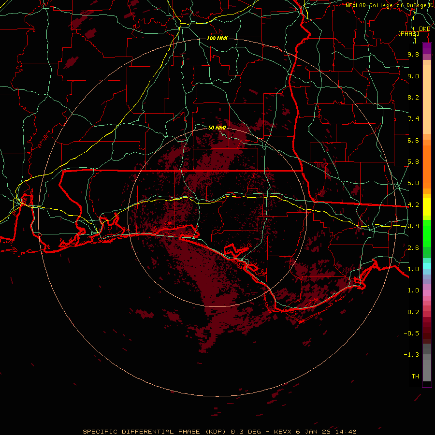Pick the peach segment of the color scale
435x435 pixels.
click(x=427, y=99)
